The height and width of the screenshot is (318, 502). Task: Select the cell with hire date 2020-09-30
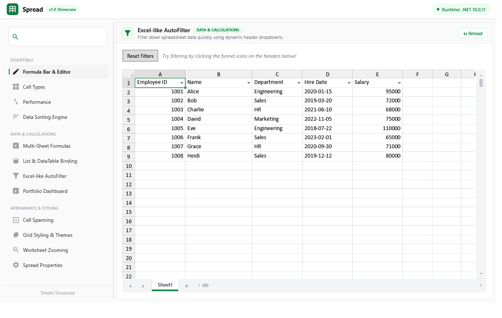tap(328, 147)
